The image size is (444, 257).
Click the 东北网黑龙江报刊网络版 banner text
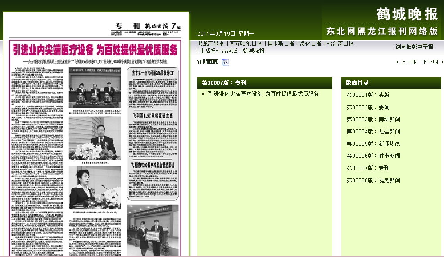tap(382, 31)
